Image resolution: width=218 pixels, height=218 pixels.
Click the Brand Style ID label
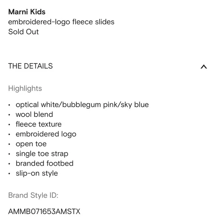pos(33,195)
